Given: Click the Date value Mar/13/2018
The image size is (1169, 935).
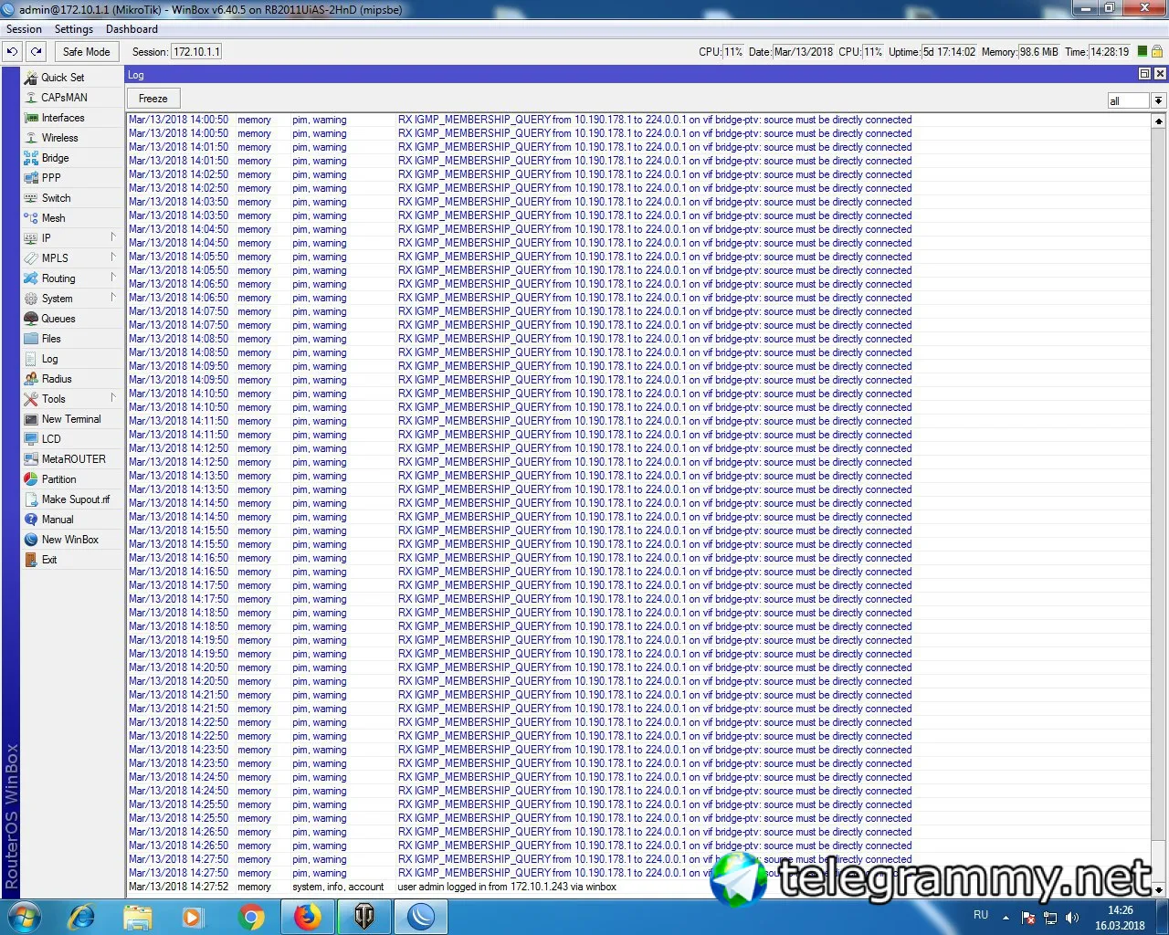Looking at the screenshot, I should point(804,52).
